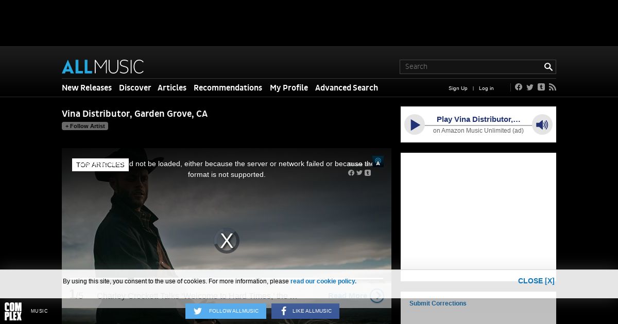
Task: Play Vina Distributor on Amazon Music
Action: (415, 124)
